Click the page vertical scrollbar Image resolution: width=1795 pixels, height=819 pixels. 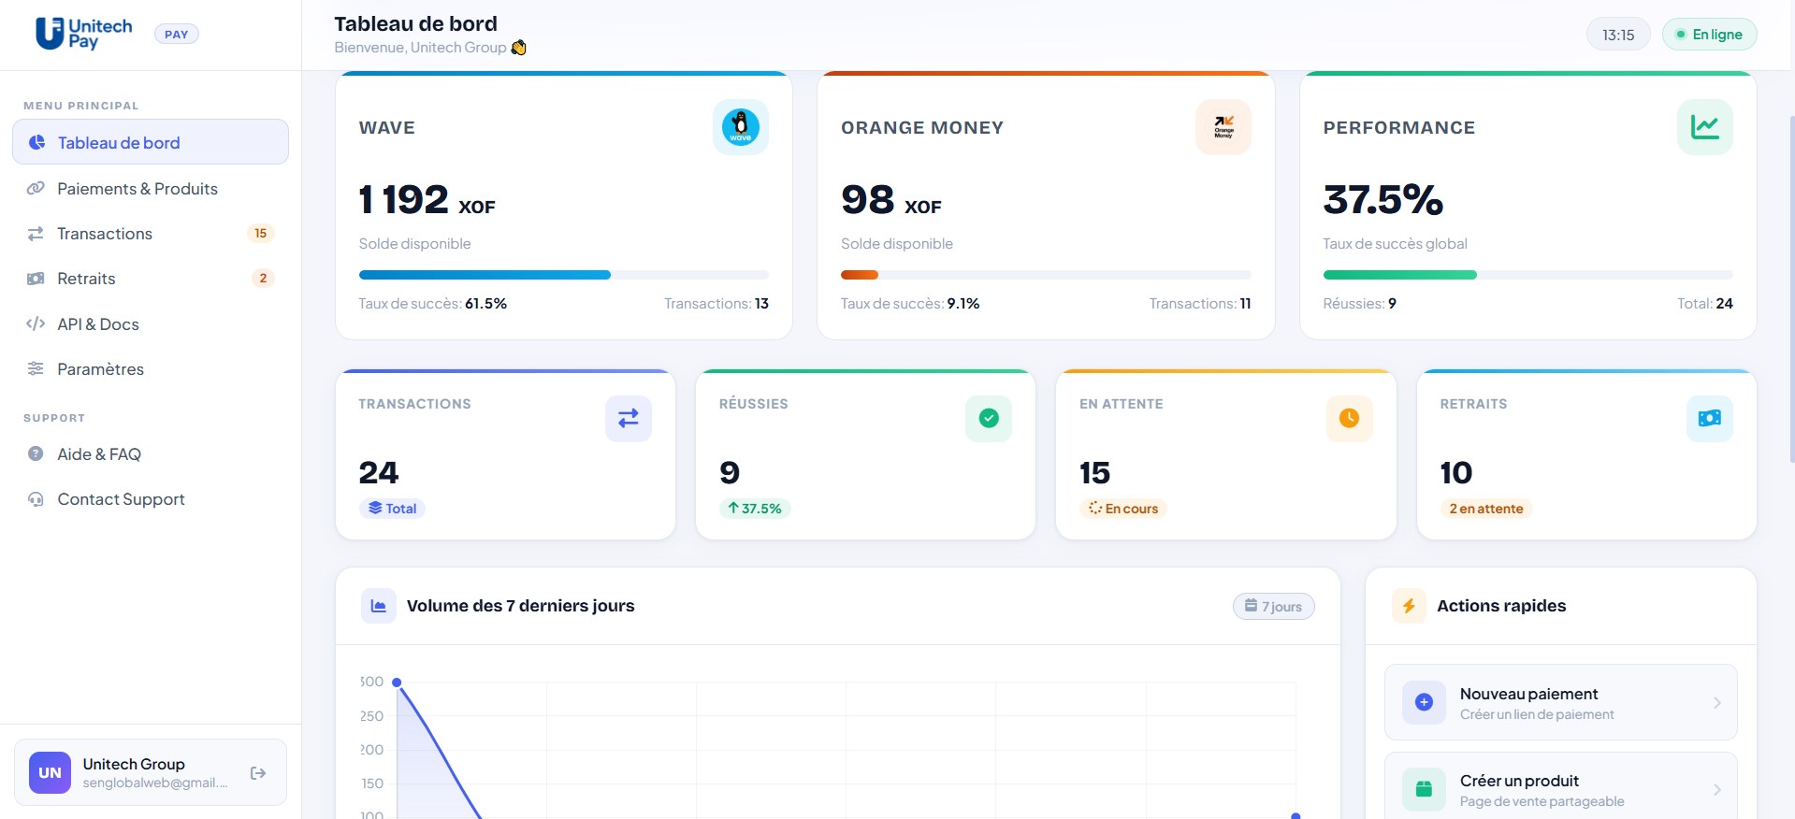click(1791, 290)
